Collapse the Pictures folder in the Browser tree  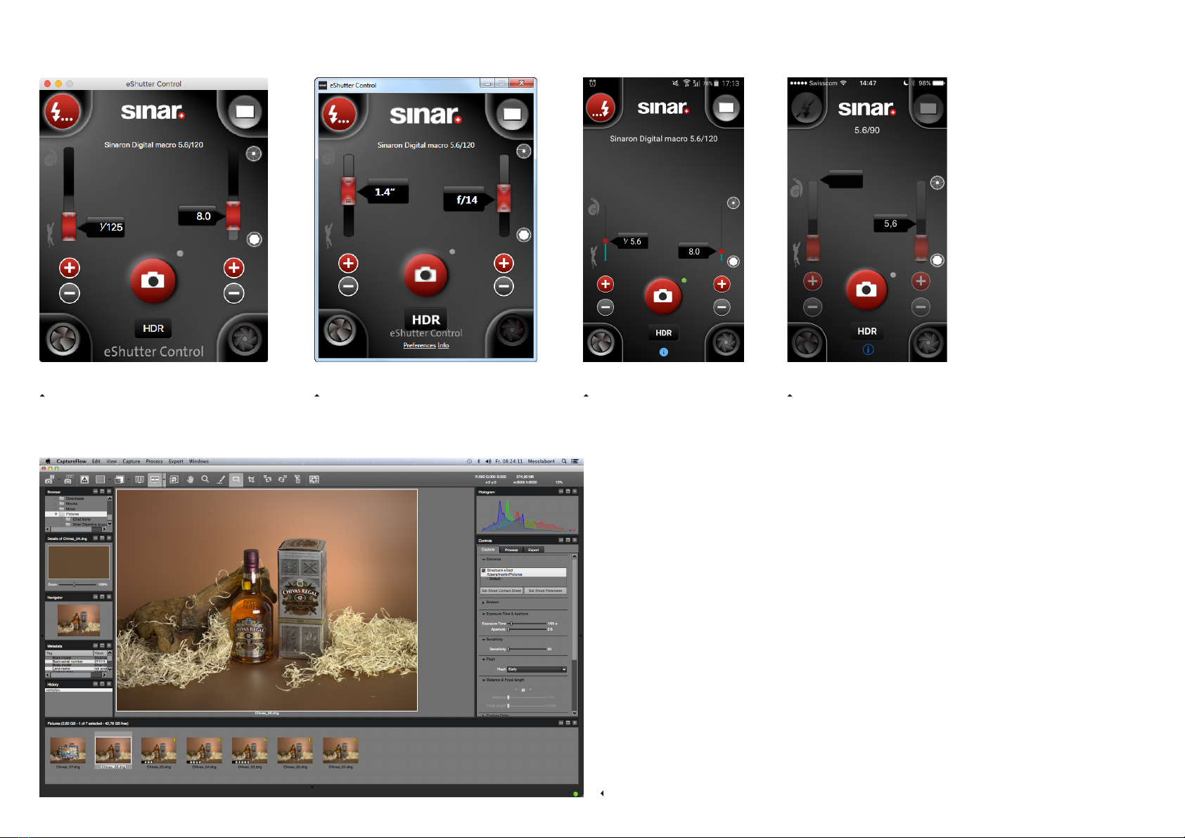tap(56, 514)
